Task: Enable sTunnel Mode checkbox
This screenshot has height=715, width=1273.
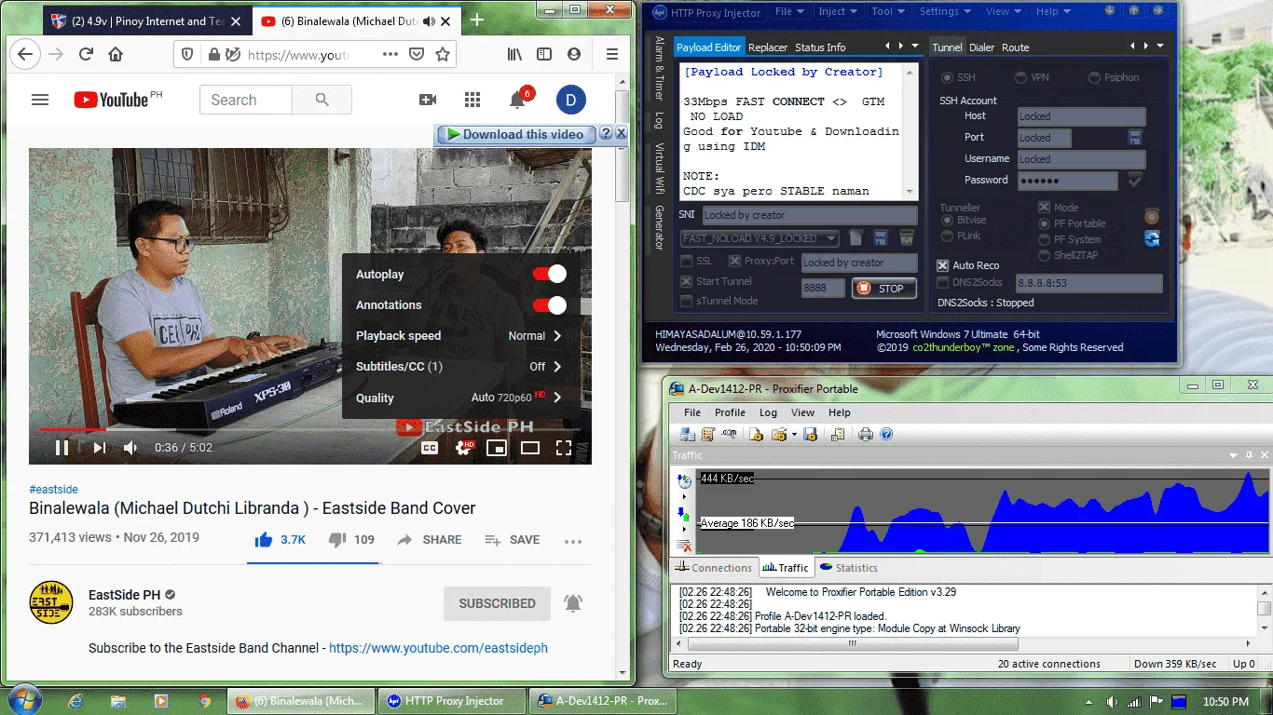Action: click(x=687, y=301)
